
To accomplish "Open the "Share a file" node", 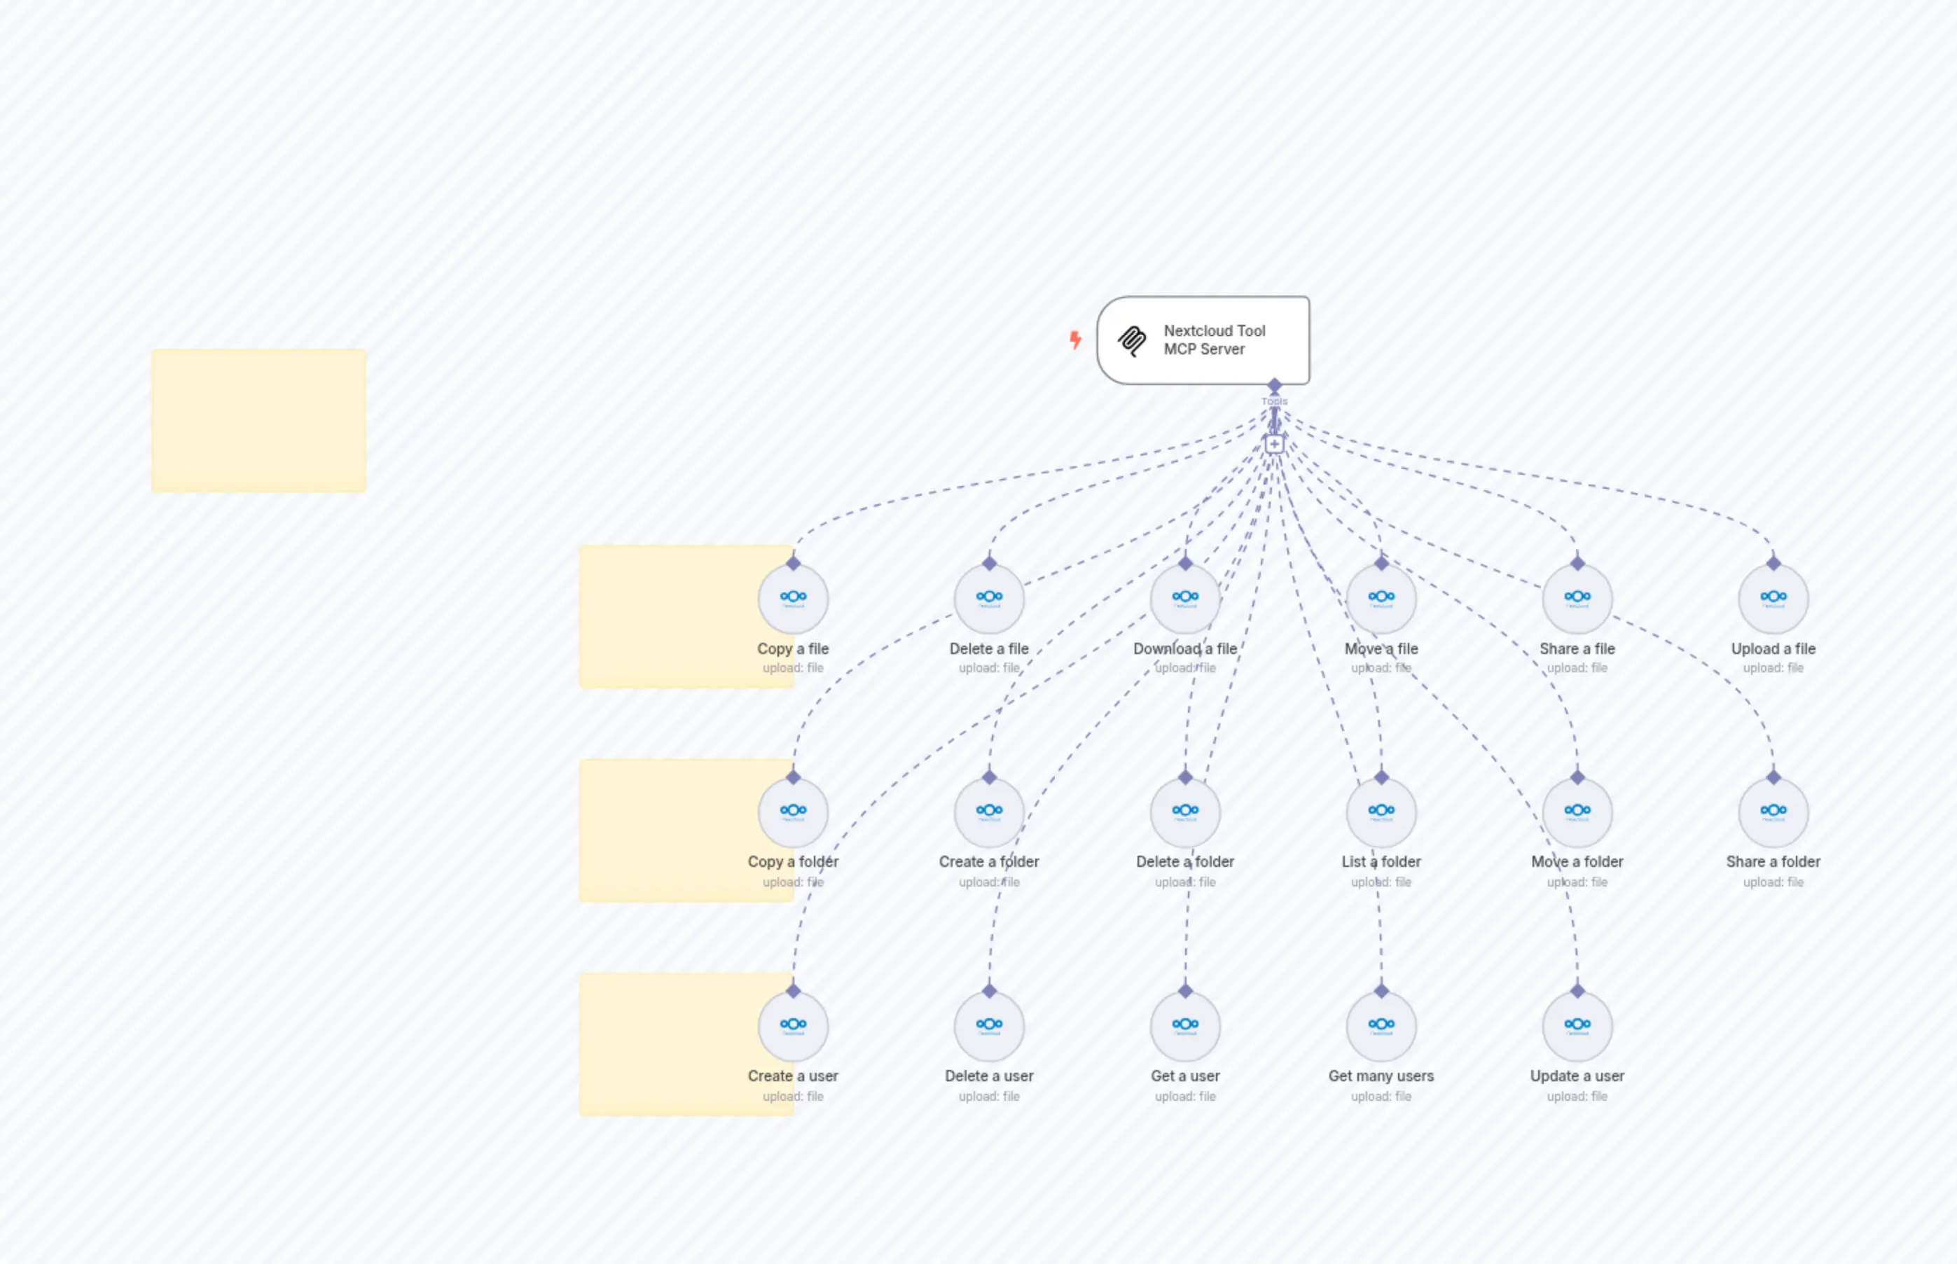I will pyautogui.click(x=1576, y=598).
